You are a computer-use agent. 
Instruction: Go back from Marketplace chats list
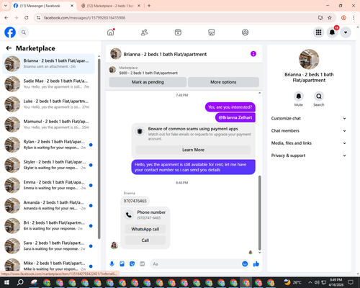(9, 48)
